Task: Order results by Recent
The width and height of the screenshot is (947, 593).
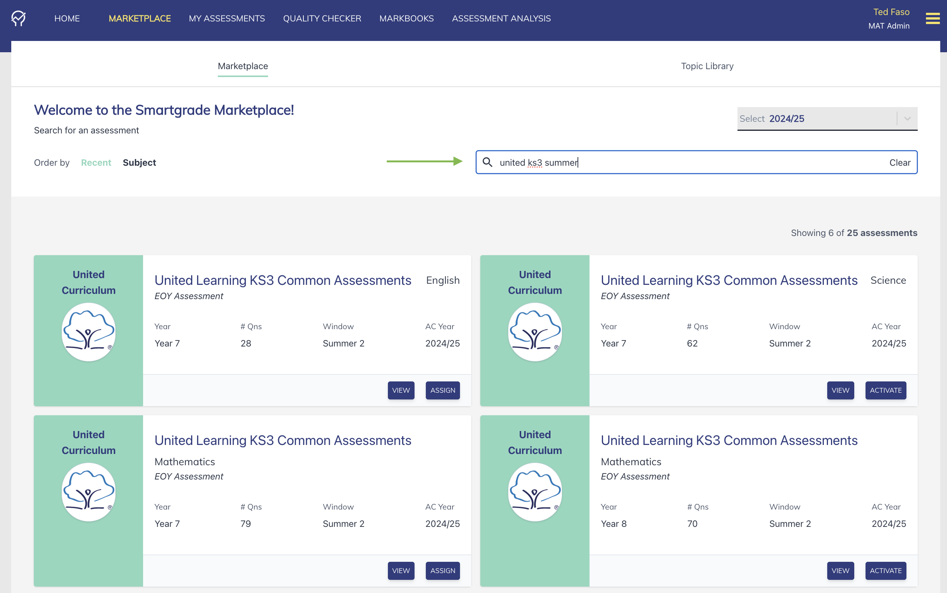Action: pos(96,162)
